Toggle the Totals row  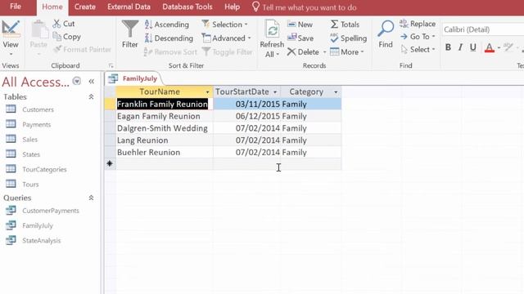click(345, 24)
